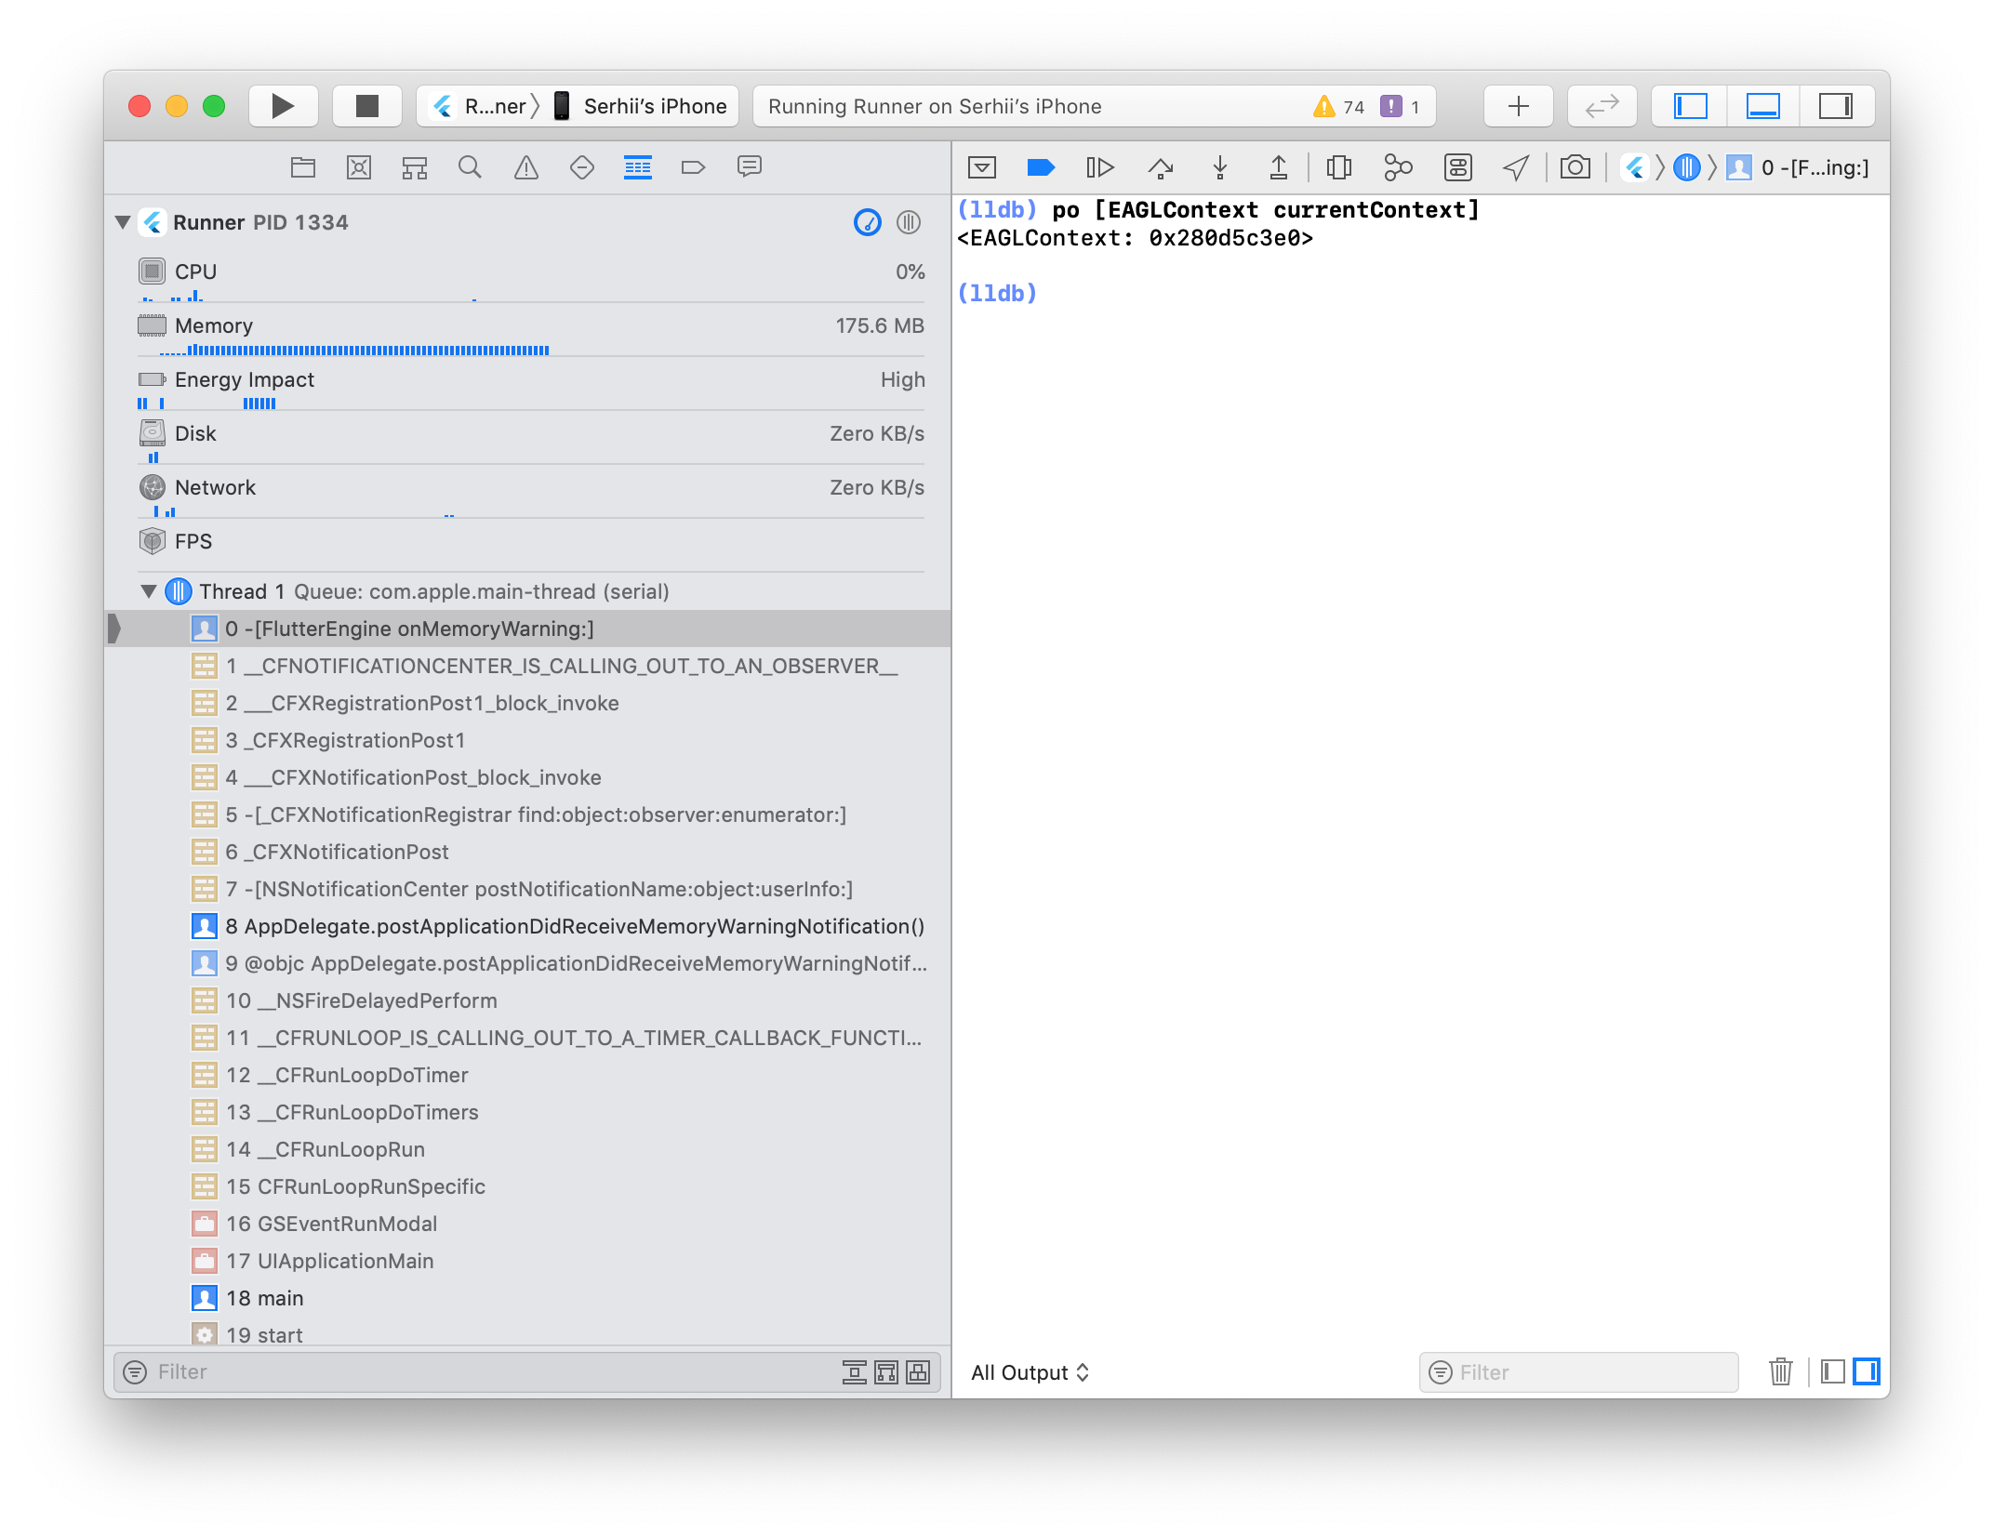Toggle the inspectors panel visibility
1994x1536 pixels.
[x=1836, y=106]
